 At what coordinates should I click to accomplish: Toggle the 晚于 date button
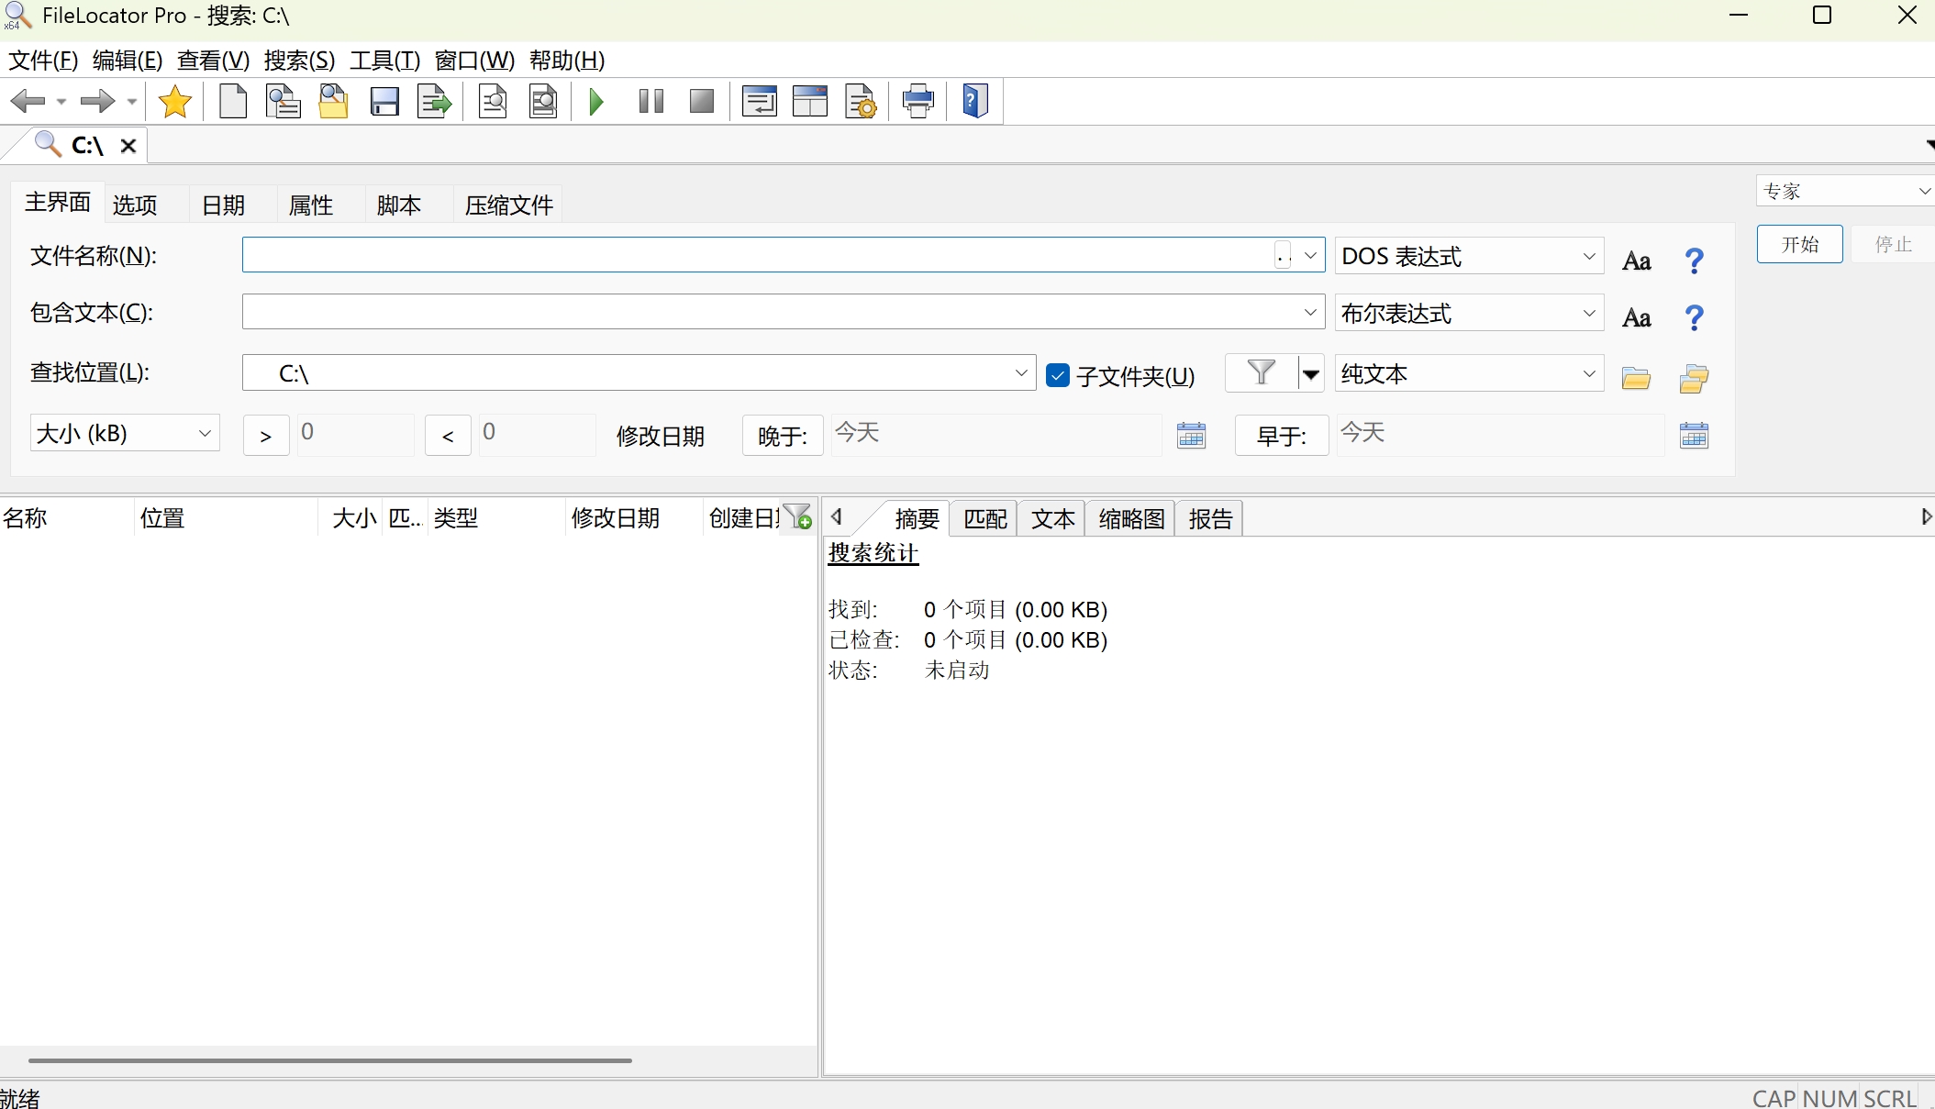(x=783, y=436)
